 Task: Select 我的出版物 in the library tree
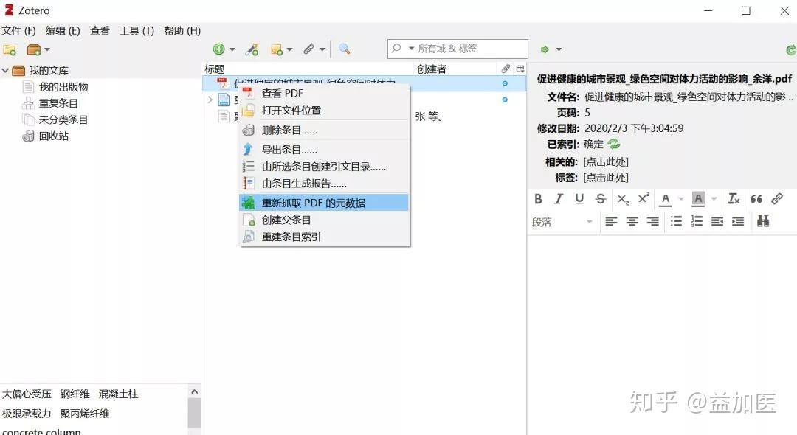[63, 87]
